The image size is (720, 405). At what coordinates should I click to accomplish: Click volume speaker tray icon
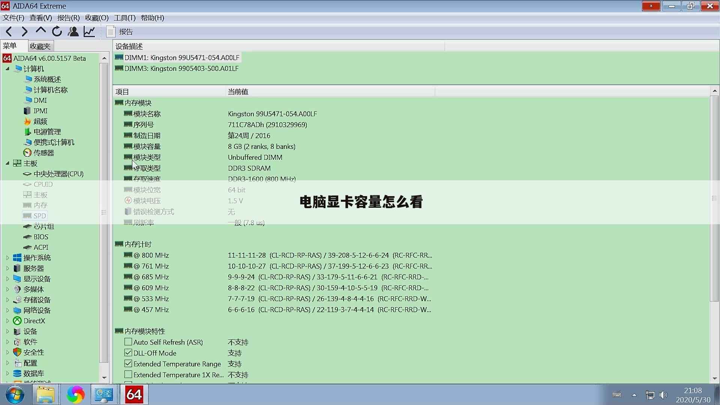tap(663, 395)
